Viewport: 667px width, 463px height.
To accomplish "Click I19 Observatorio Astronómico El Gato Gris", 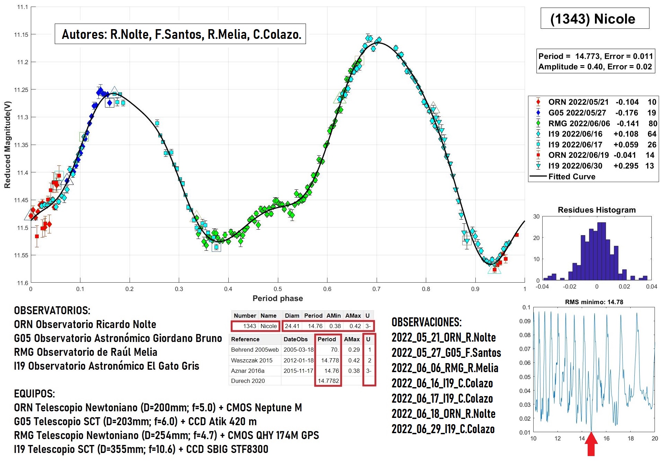I will [106, 366].
